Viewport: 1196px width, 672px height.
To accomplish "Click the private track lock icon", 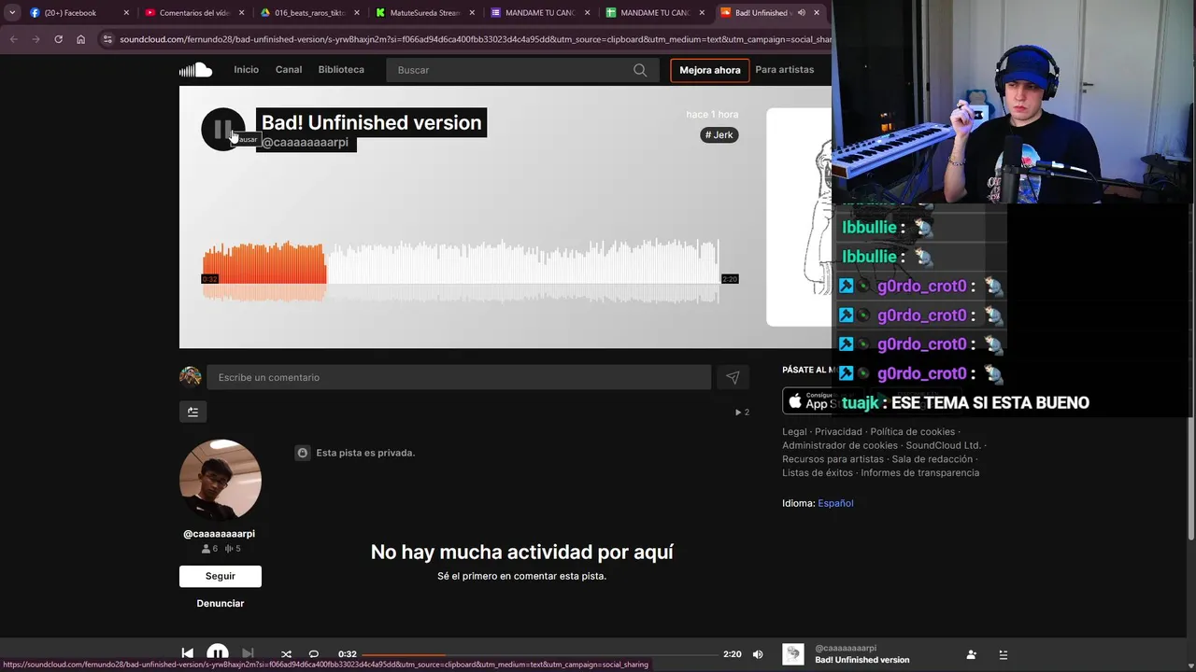I will tap(302, 453).
